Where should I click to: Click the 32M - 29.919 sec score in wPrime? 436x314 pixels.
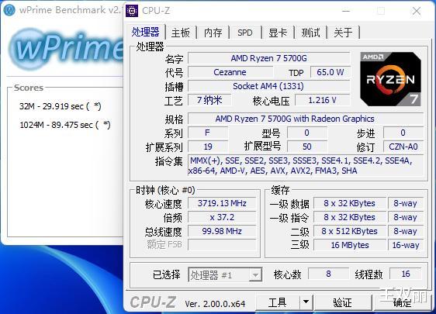(60, 106)
